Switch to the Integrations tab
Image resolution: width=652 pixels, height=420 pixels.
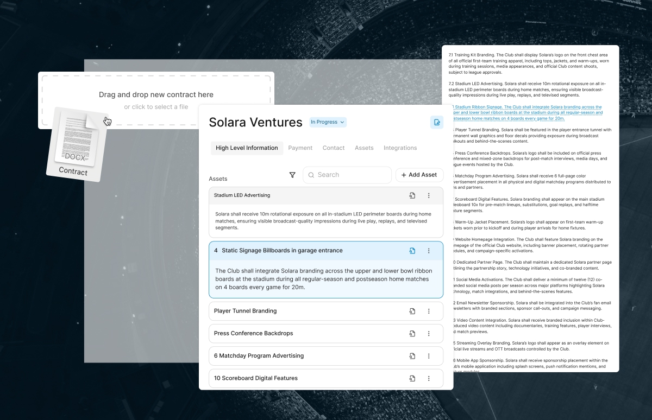pos(400,148)
